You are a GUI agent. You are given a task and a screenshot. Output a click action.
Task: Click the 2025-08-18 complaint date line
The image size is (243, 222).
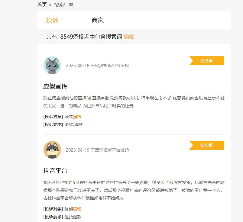(x=97, y=66)
